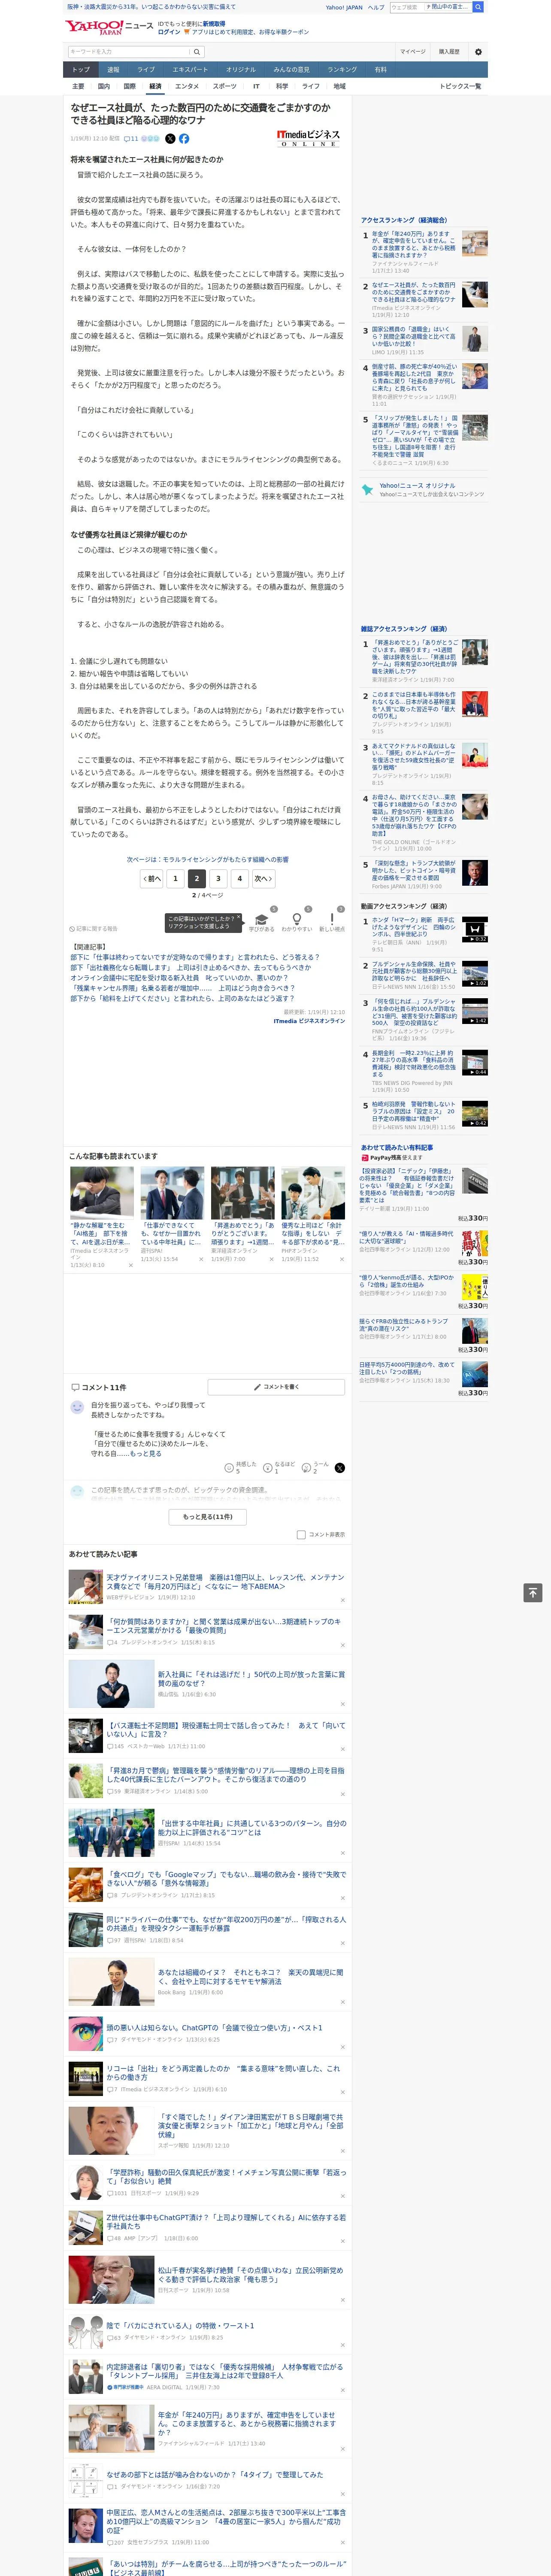
Task: Open the みんなの意見 navigation tab
Action: pos(292,70)
